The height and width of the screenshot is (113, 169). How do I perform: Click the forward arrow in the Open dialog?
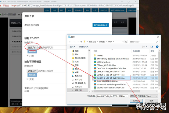[74, 42]
